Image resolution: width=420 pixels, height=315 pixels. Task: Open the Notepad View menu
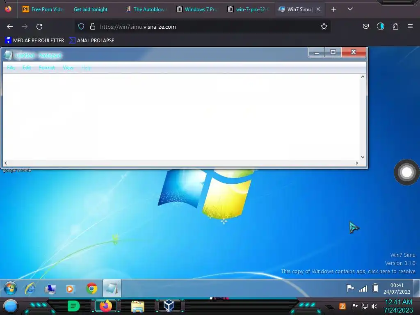pos(68,68)
